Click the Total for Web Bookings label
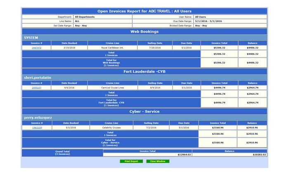This screenshot has width=289, height=175. click(111, 63)
